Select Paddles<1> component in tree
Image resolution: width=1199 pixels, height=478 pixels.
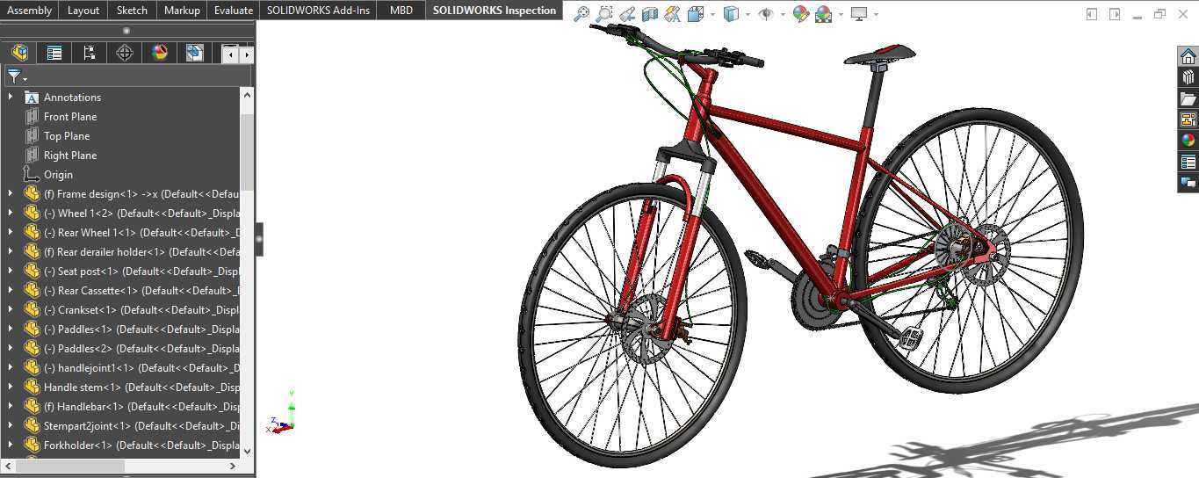[132, 329]
